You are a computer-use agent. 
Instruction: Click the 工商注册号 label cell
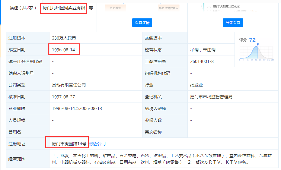165,61
